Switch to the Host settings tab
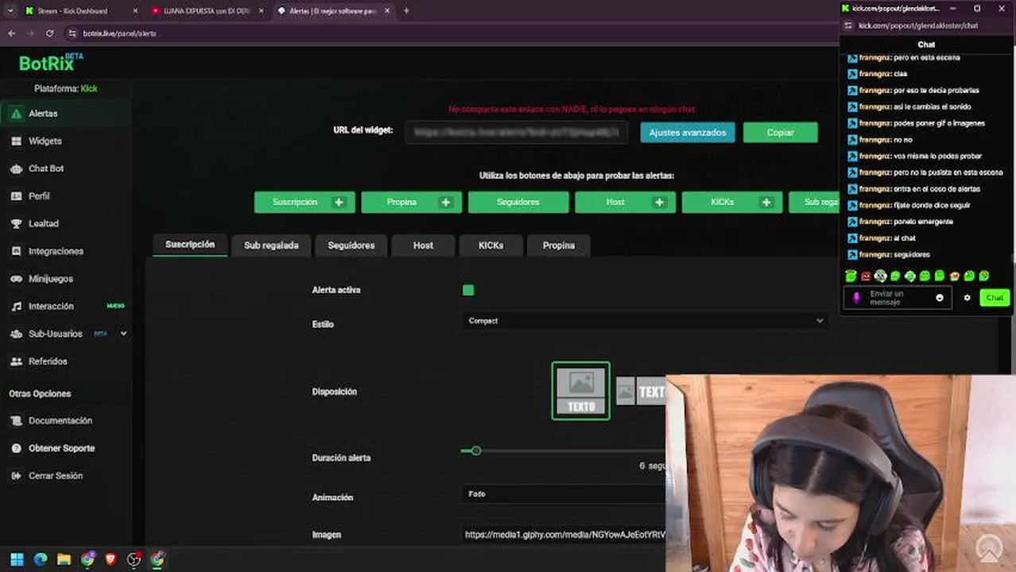This screenshot has width=1016, height=572. click(x=423, y=245)
